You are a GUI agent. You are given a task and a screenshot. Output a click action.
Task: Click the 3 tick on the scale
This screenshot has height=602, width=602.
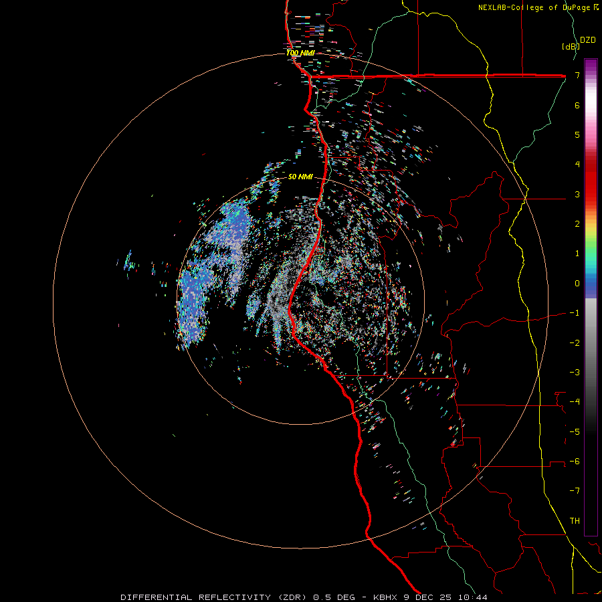tap(577, 194)
